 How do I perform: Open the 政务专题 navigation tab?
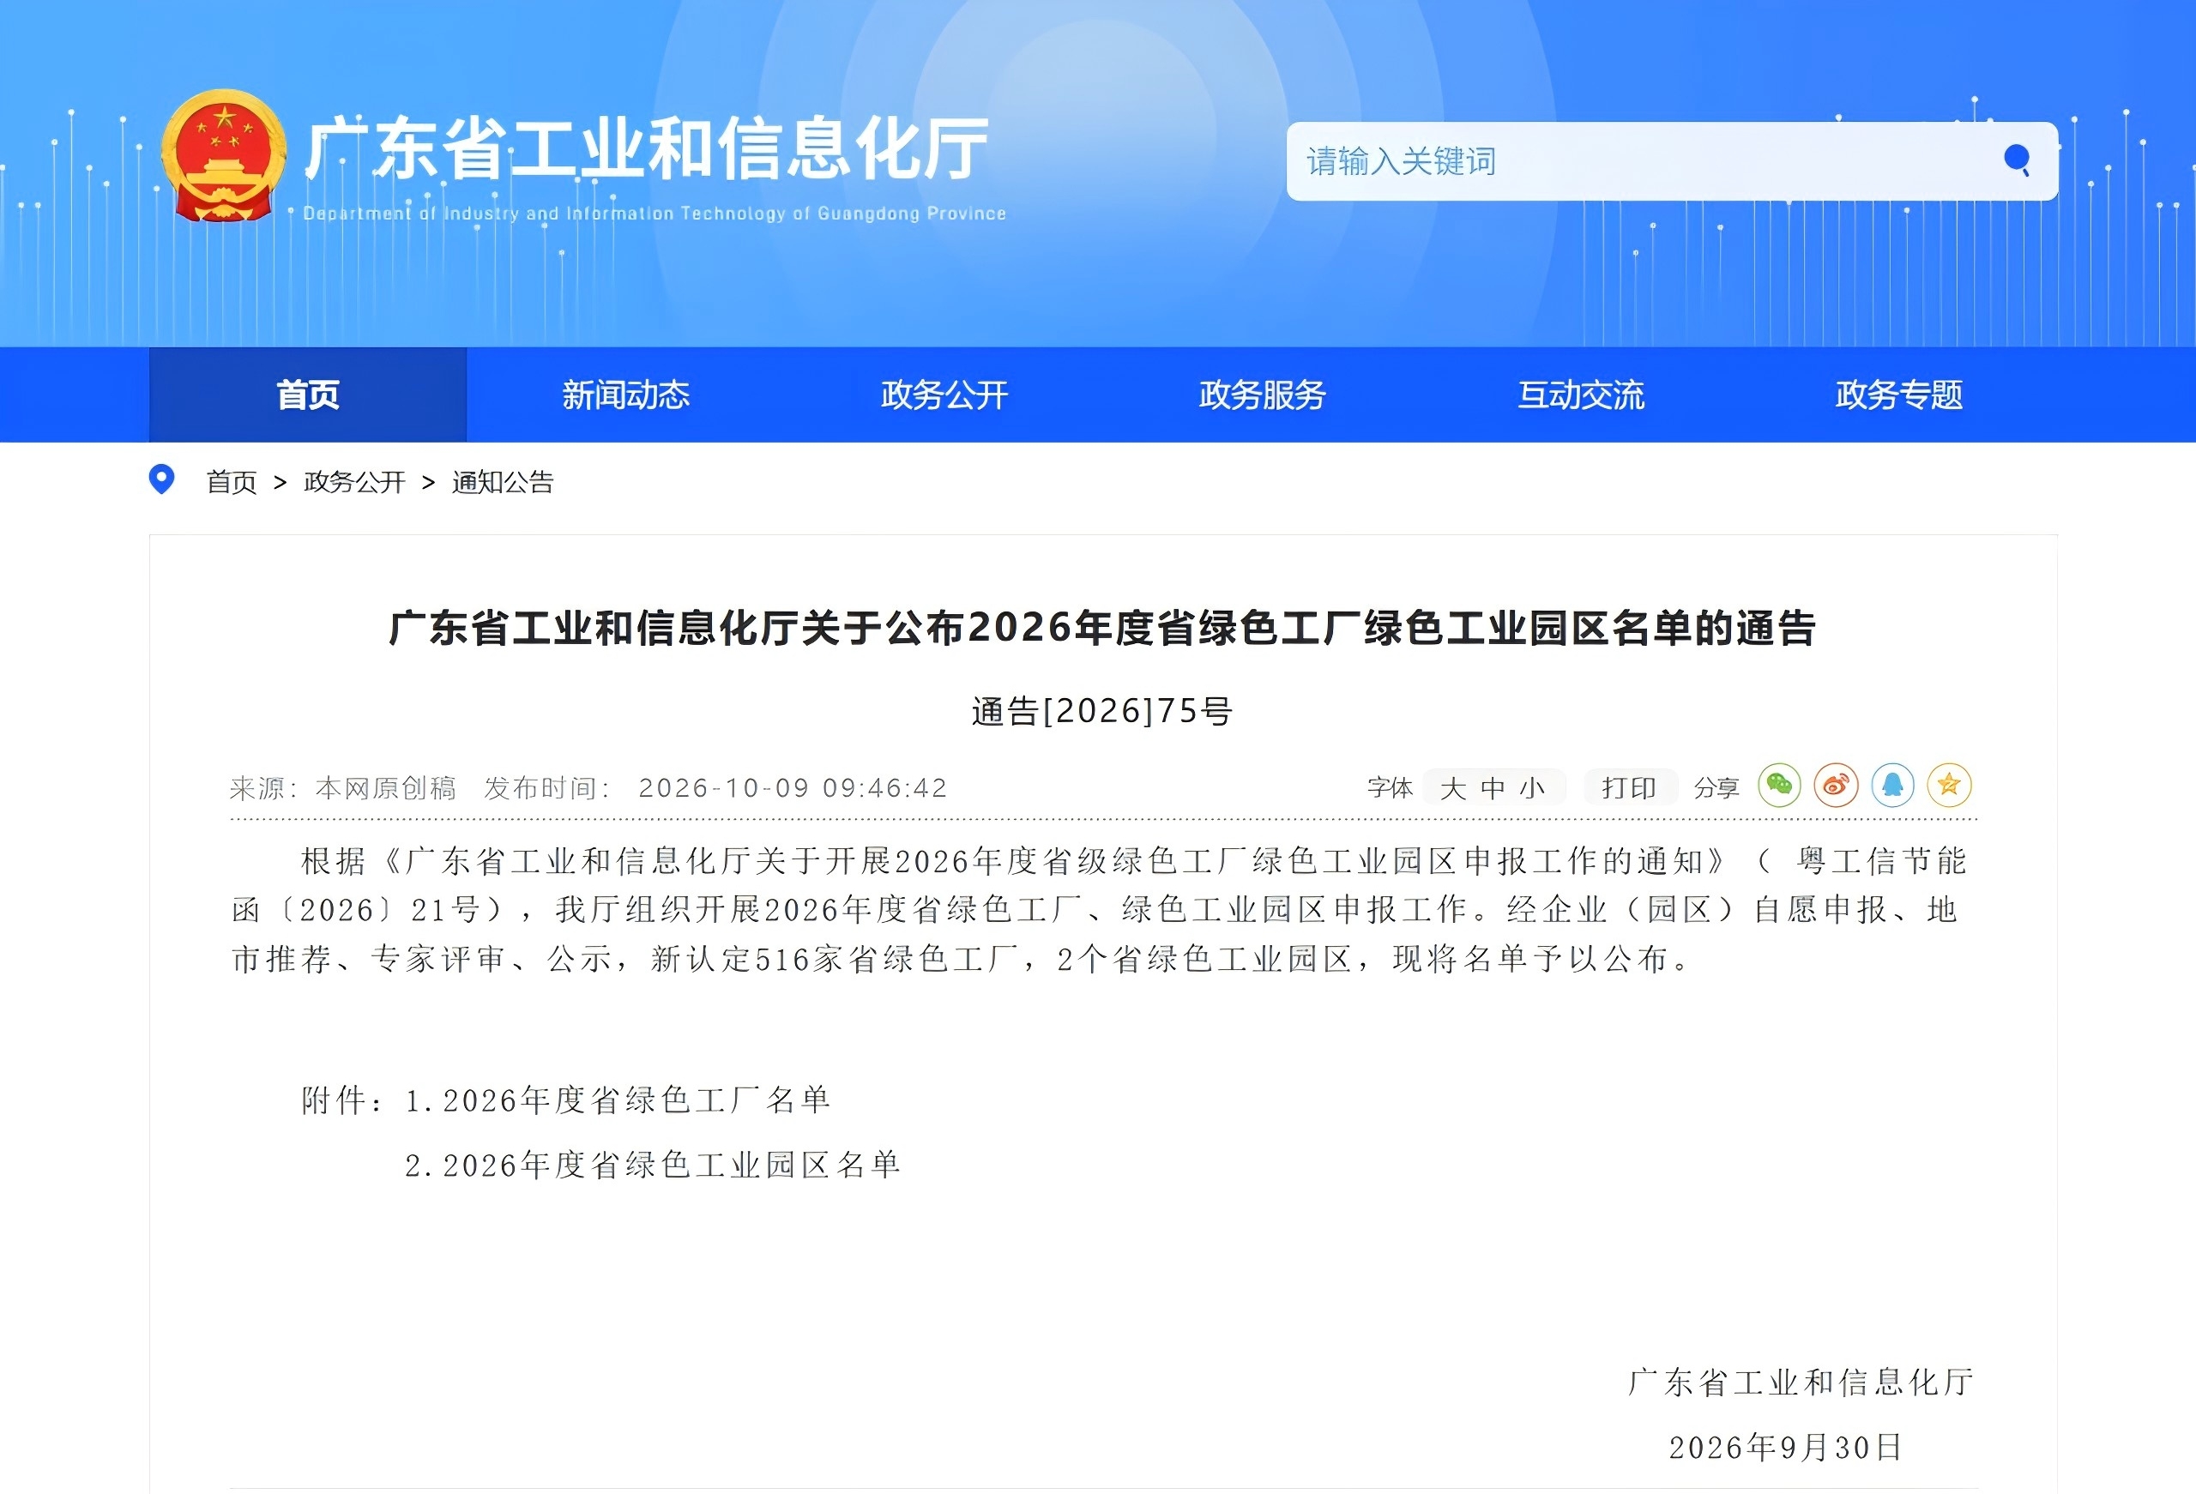click(x=1899, y=395)
